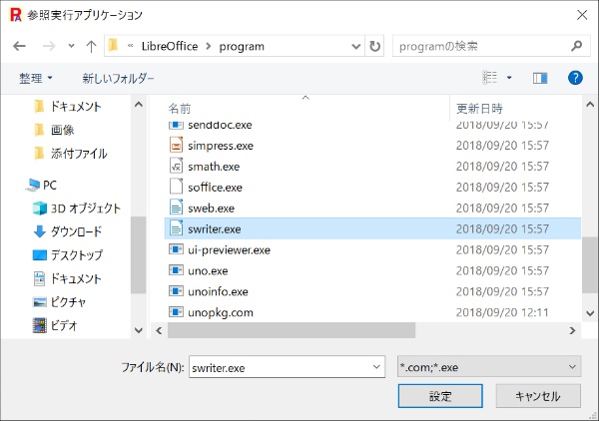The height and width of the screenshot is (421, 599).
Task: Click the unopkg.com file icon
Action: [x=176, y=312]
